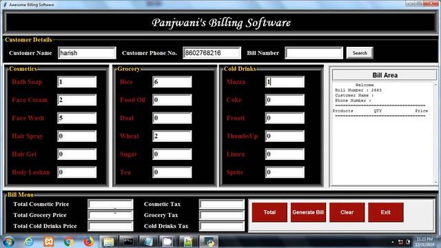Viewport: 441px width, 248px height.
Task: Click the Frooti quantity field
Action: [x=285, y=118]
